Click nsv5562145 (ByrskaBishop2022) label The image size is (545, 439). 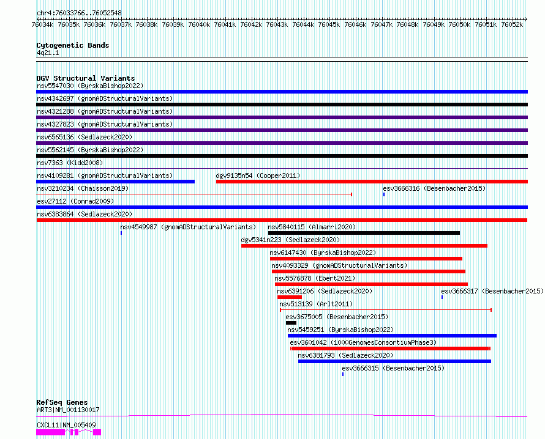point(90,150)
